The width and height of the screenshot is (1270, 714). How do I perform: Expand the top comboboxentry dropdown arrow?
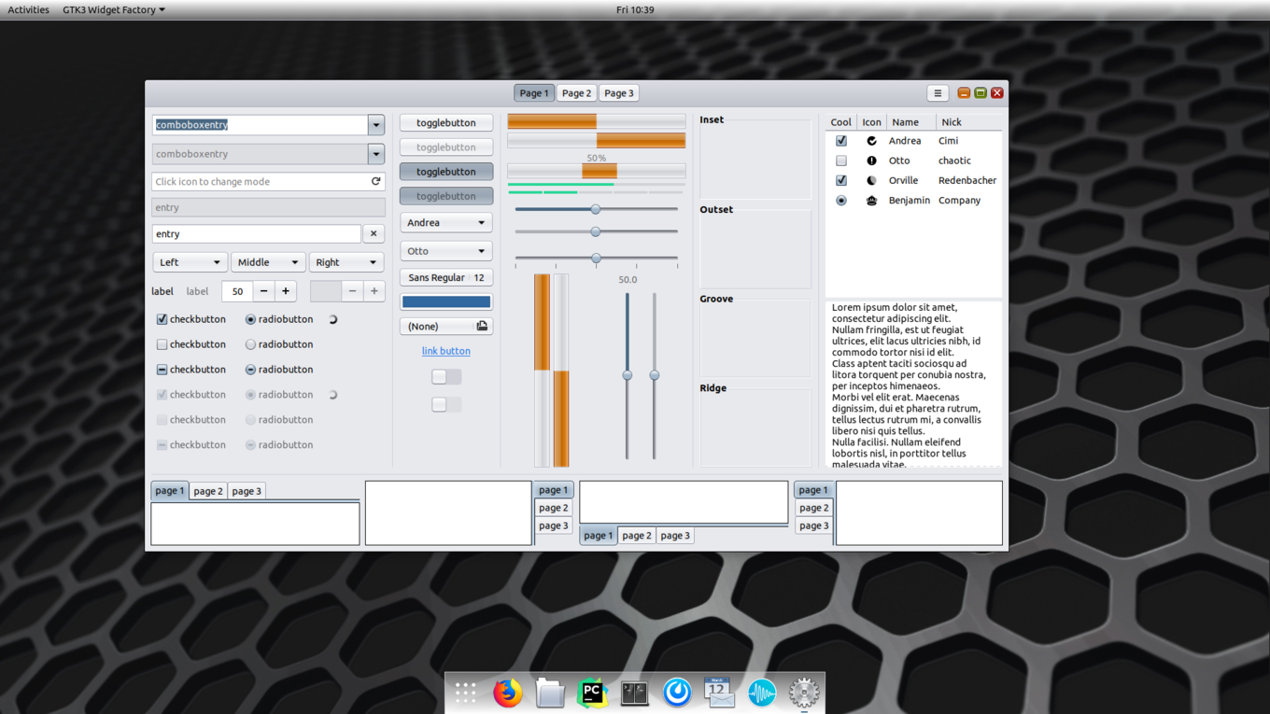376,125
